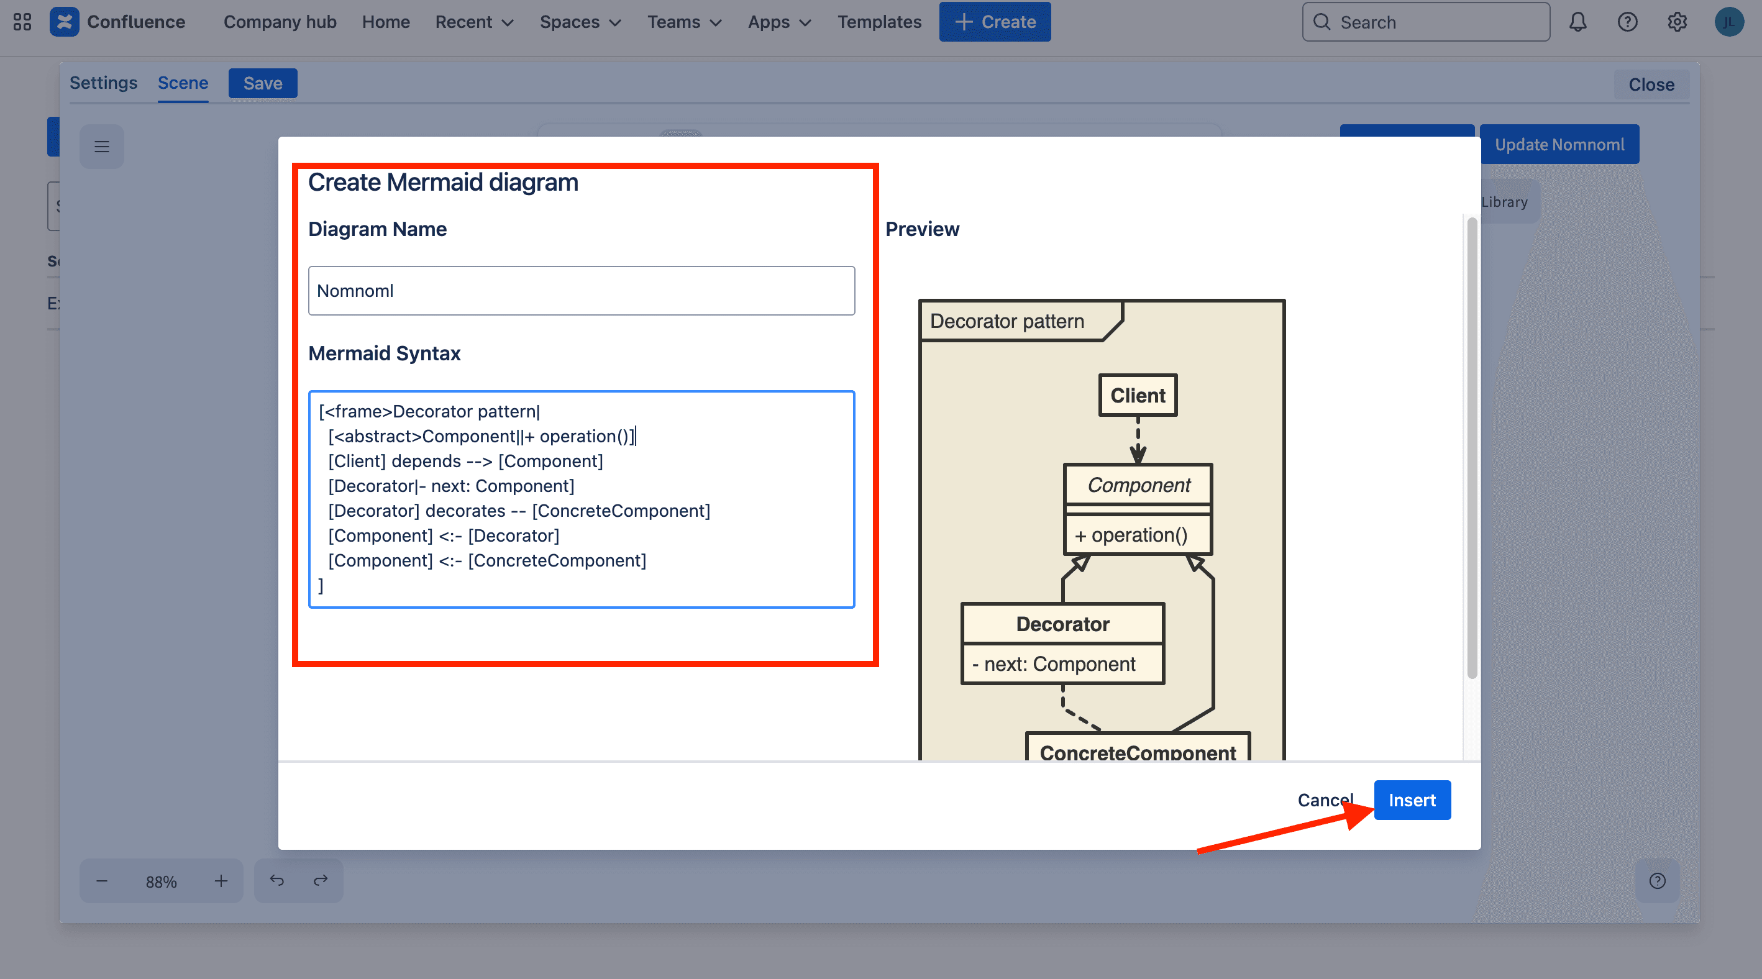This screenshot has height=979, width=1762.
Task: Click inside the Mermaid Syntax textarea
Action: [x=582, y=499]
